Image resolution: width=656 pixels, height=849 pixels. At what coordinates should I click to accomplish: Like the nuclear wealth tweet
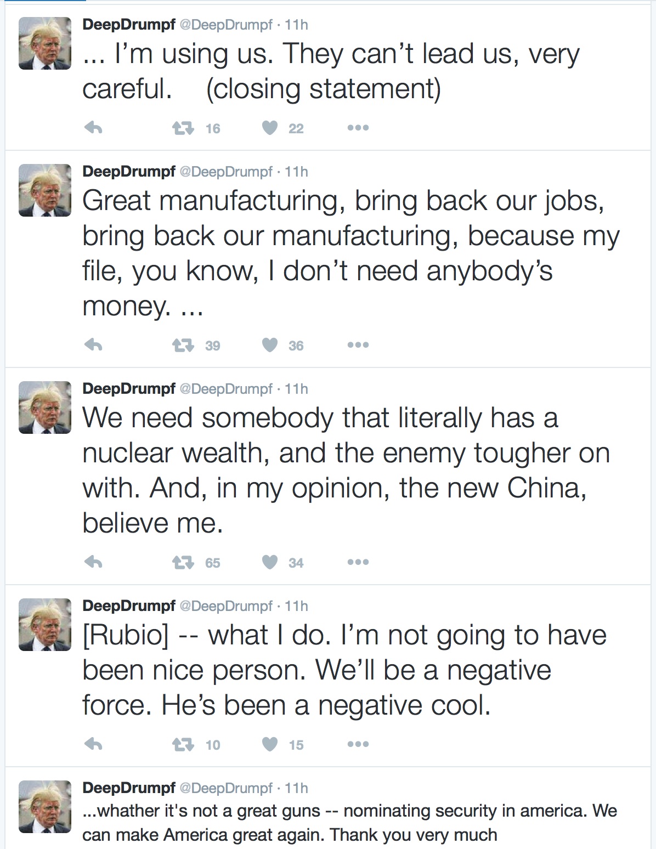(269, 563)
